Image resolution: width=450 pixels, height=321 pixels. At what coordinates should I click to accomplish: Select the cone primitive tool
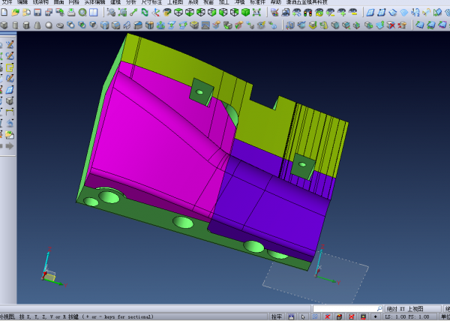pos(38,25)
